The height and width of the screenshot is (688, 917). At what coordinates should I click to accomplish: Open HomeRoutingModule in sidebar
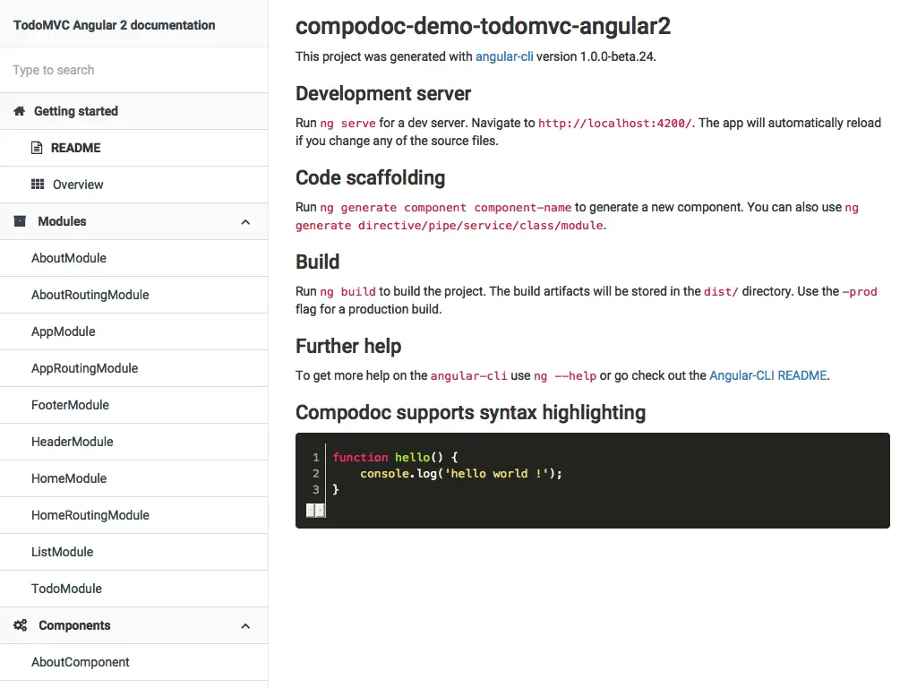(134, 515)
